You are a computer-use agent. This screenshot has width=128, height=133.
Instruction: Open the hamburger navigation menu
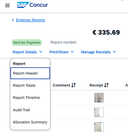tap(7, 5)
